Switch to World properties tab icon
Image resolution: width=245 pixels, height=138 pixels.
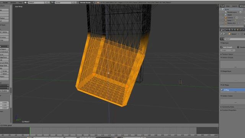click(235, 30)
